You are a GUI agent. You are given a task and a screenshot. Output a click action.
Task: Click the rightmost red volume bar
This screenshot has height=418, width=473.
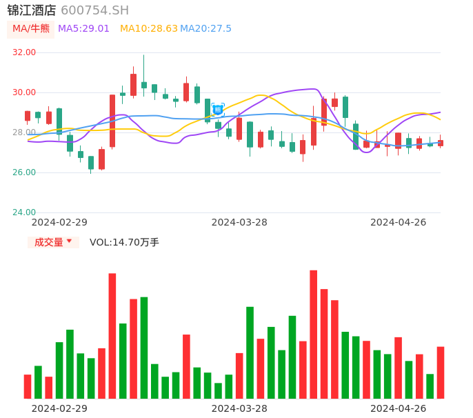(x=441, y=372)
